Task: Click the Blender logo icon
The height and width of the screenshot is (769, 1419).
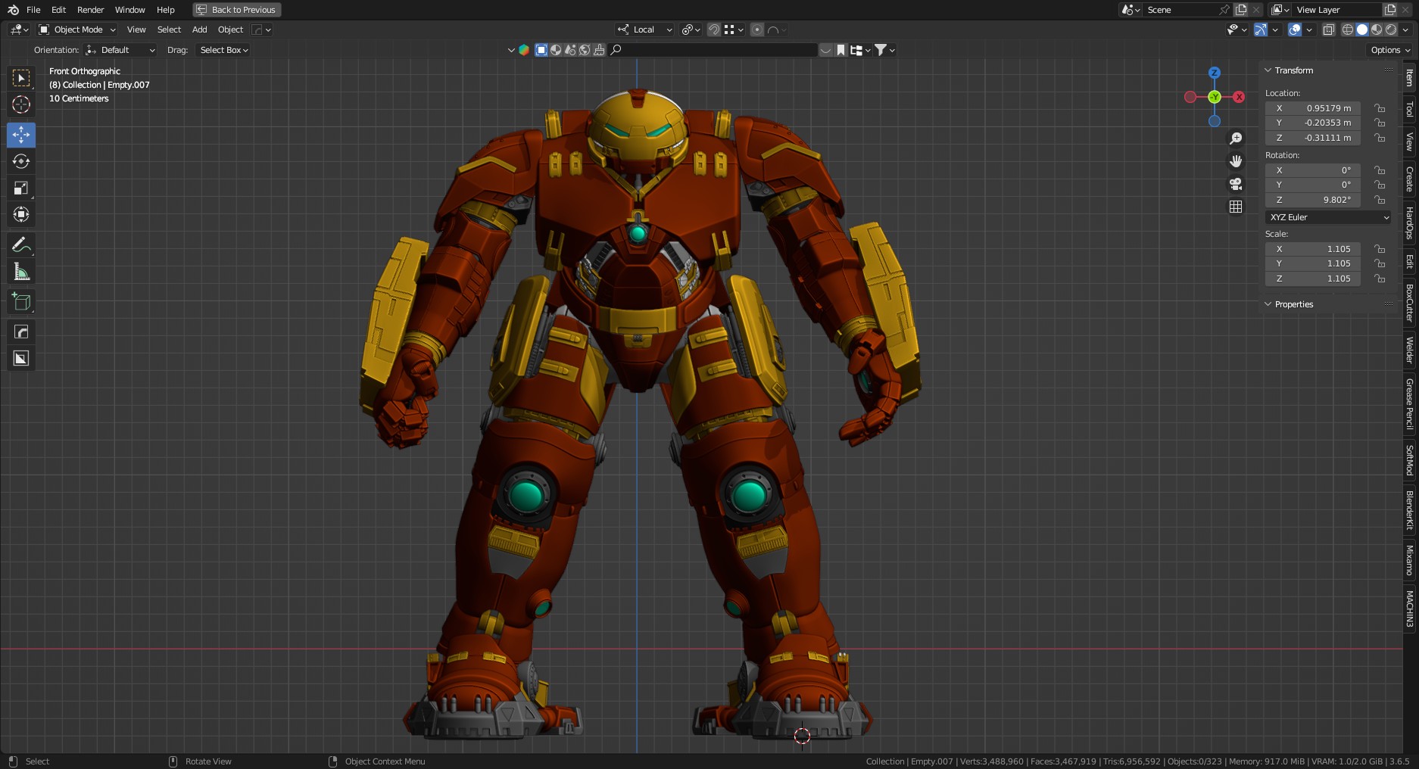Action: point(13,10)
